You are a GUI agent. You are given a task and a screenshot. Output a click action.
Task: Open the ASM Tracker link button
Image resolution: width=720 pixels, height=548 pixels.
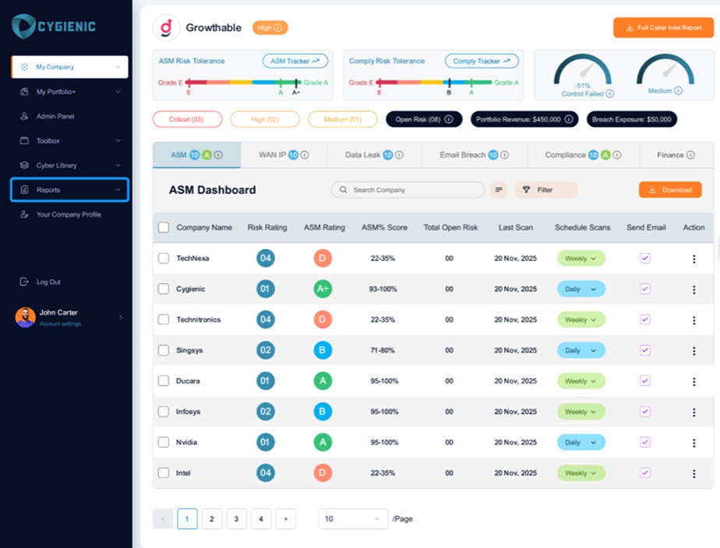(x=295, y=61)
